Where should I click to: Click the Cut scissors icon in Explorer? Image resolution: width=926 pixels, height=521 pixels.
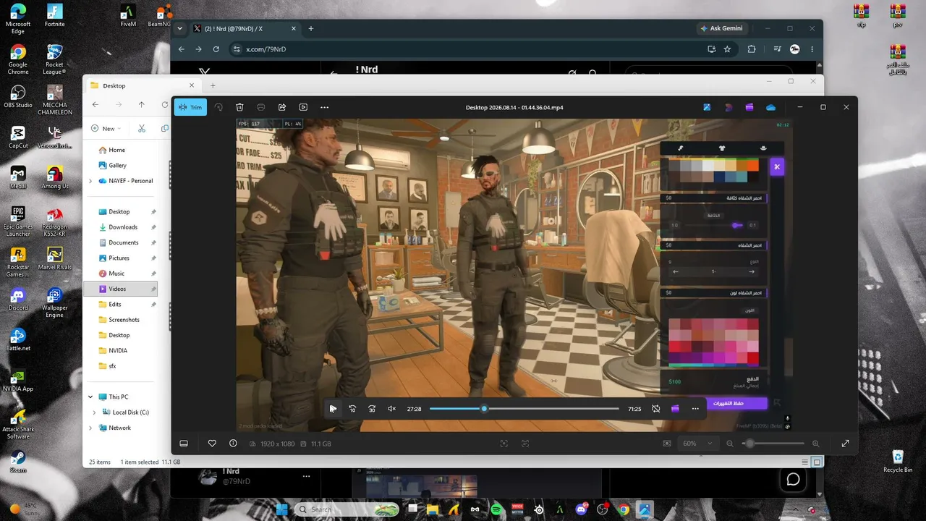[x=142, y=129]
